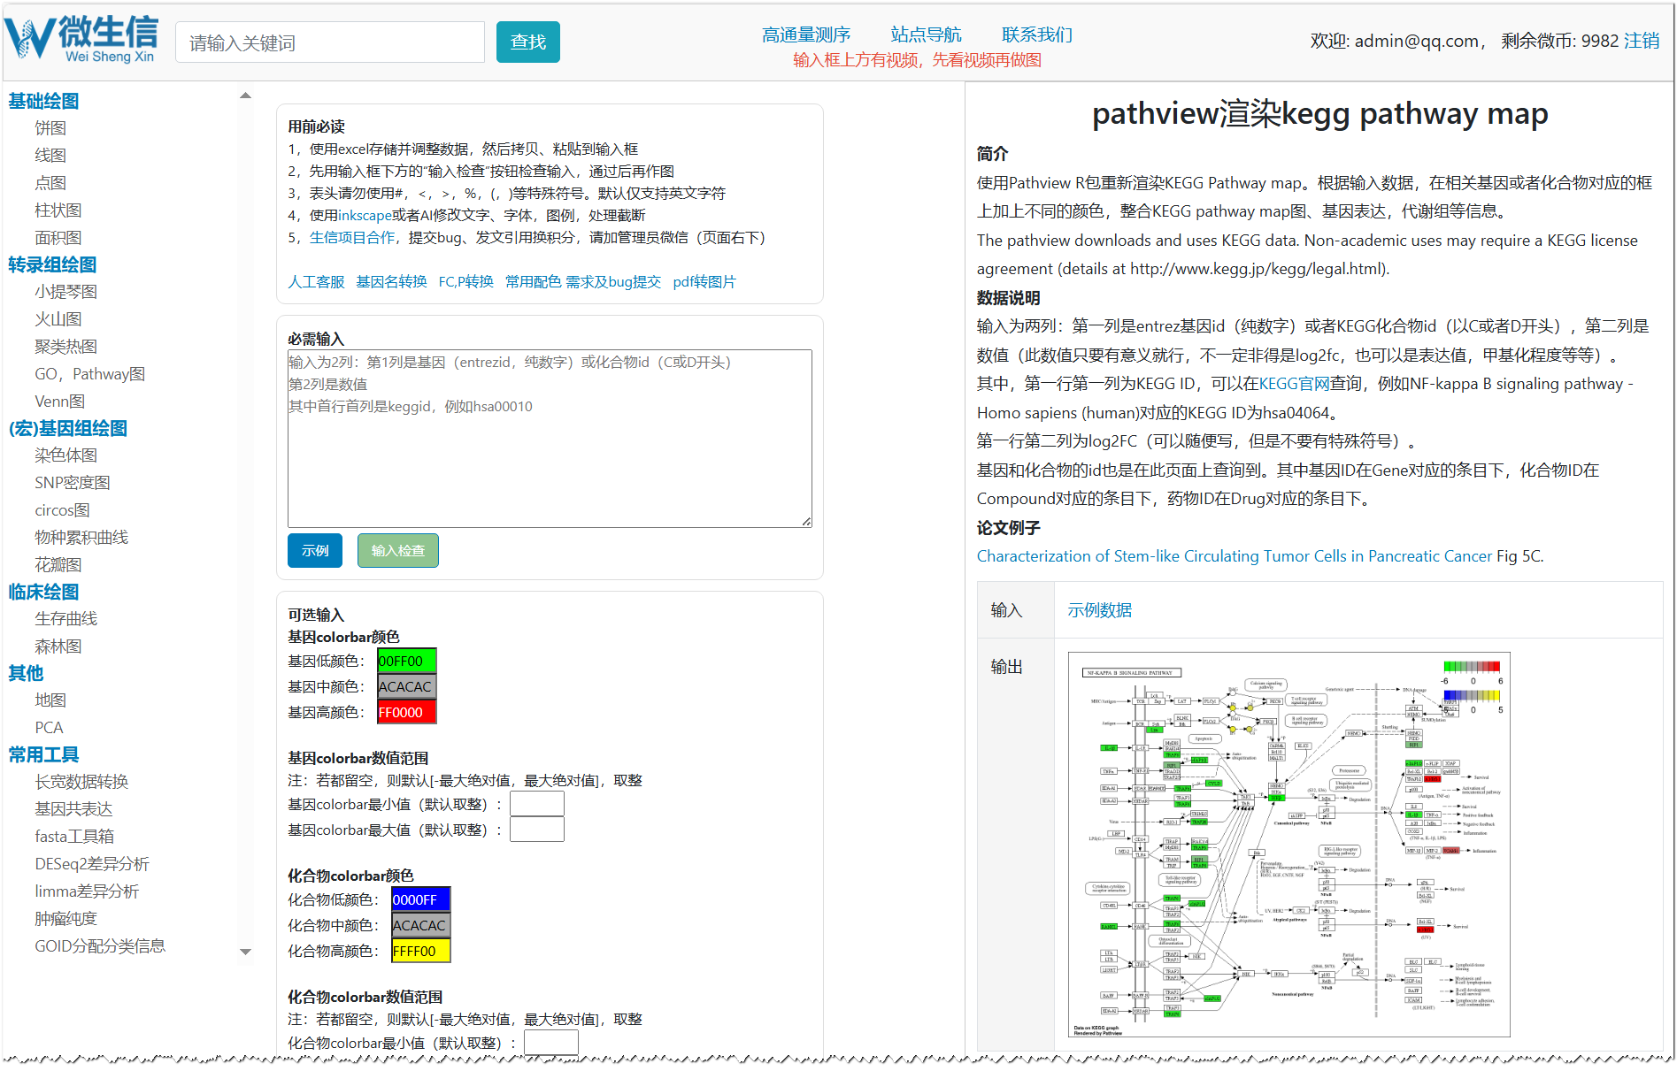The height and width of the screenshot is (1071, 1677).
Task: Select 小提琴图 in the sidebar
Action: click(66, 292)
